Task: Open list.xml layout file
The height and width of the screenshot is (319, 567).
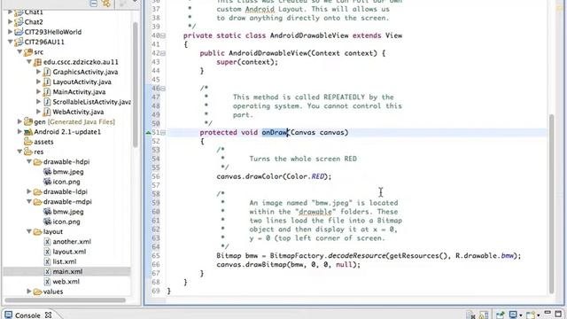Action: [x=65, y=261]
